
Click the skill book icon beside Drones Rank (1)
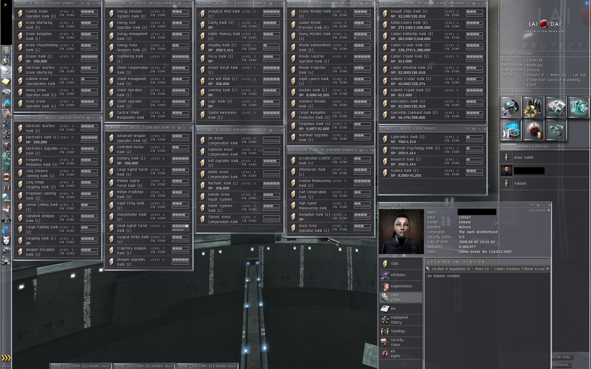[x=20, y=59]
